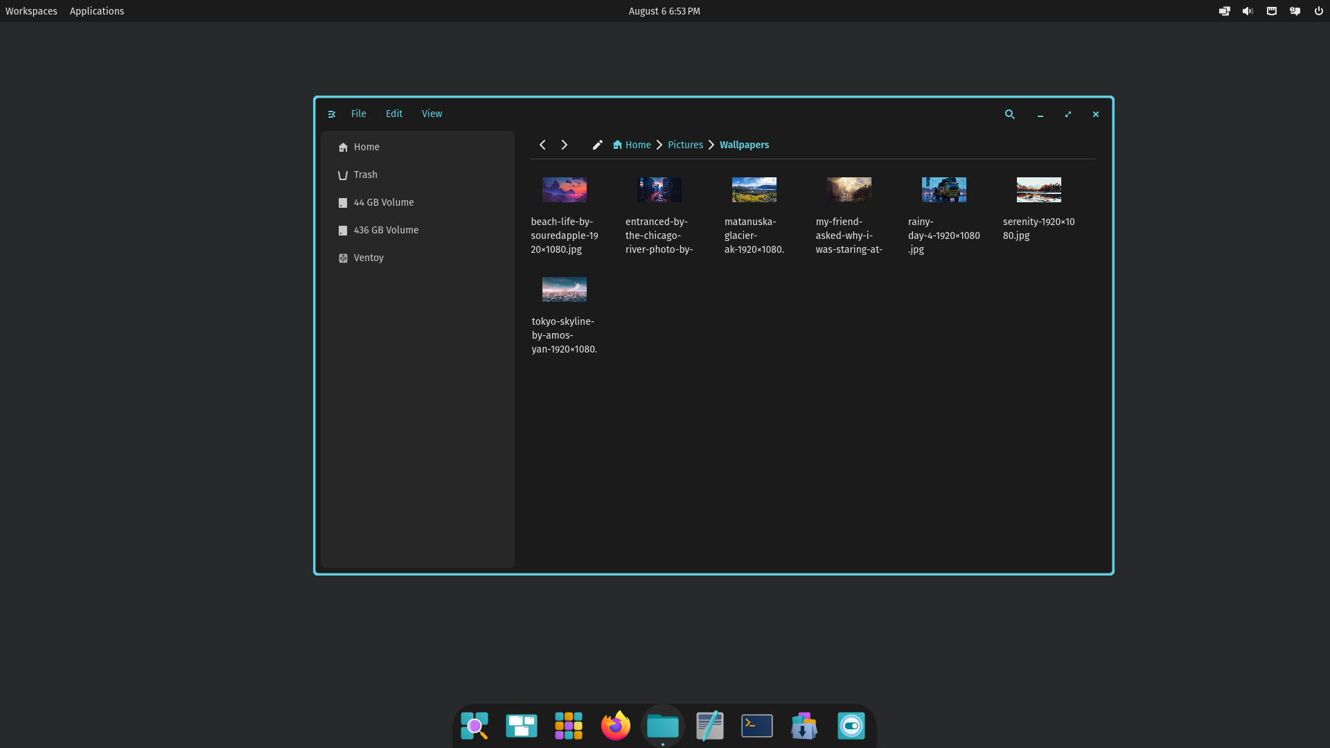Select my-friend-asked-why thumbnail
1330x748 pixels.
tap(849, 190)
